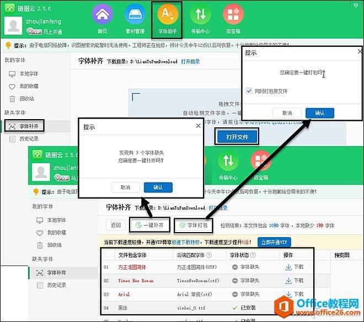Click 3种 missing fonts count text
This screenshot has height=322, width=364.
[320, 226]
